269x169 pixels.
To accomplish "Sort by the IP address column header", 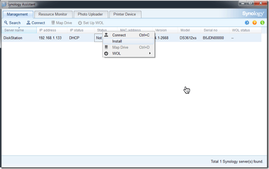I will (x=52, y=30).
